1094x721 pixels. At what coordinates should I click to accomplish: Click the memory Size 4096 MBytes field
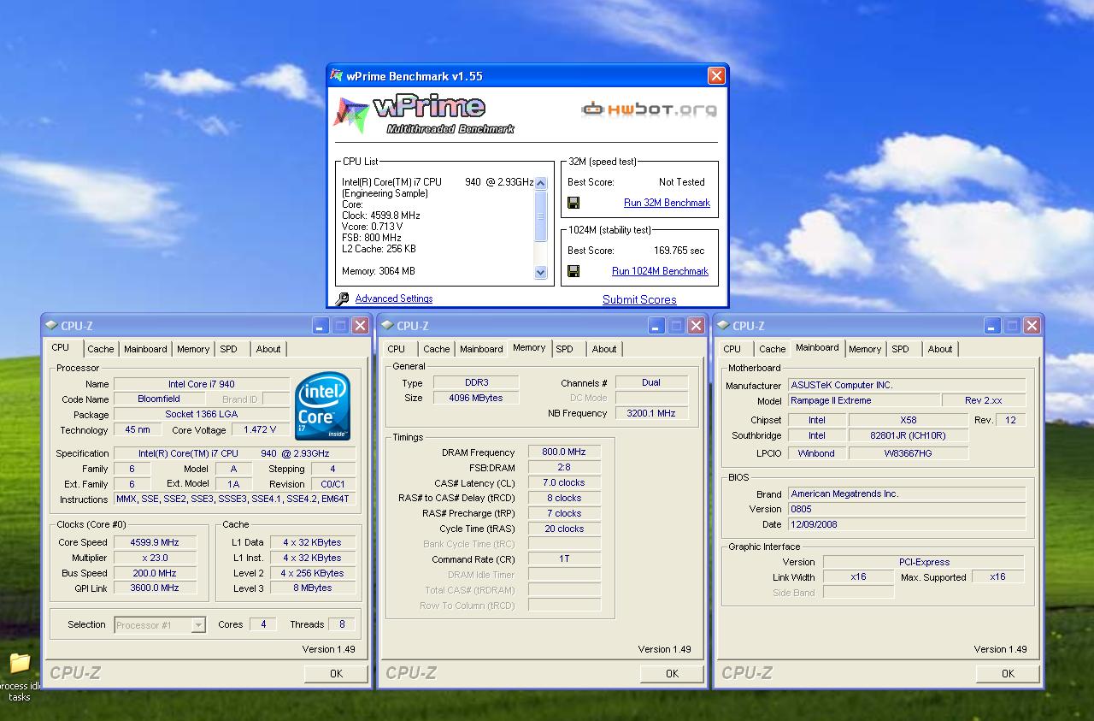pyautogui.click(x=477, y=398)
